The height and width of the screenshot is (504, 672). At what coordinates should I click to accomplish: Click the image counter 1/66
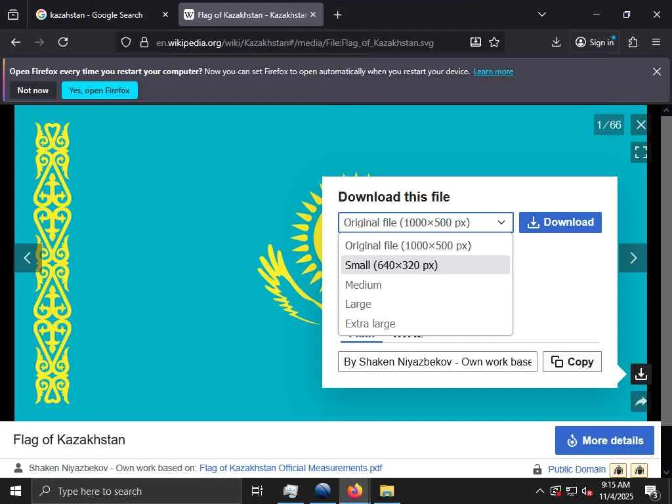click(x=609, y=125)
